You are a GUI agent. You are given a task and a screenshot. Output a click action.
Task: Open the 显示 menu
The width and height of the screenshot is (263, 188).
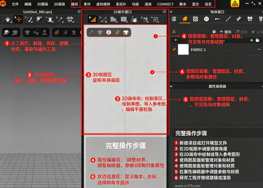(196, 4)
